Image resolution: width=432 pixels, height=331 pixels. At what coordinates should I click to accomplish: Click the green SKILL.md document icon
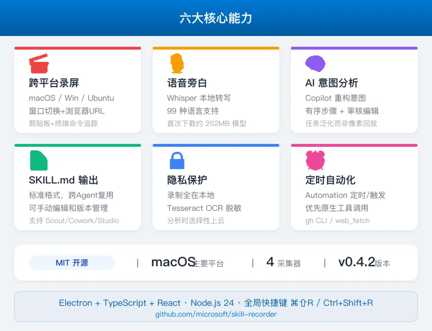pyautogui.click(x=39, y=161)
